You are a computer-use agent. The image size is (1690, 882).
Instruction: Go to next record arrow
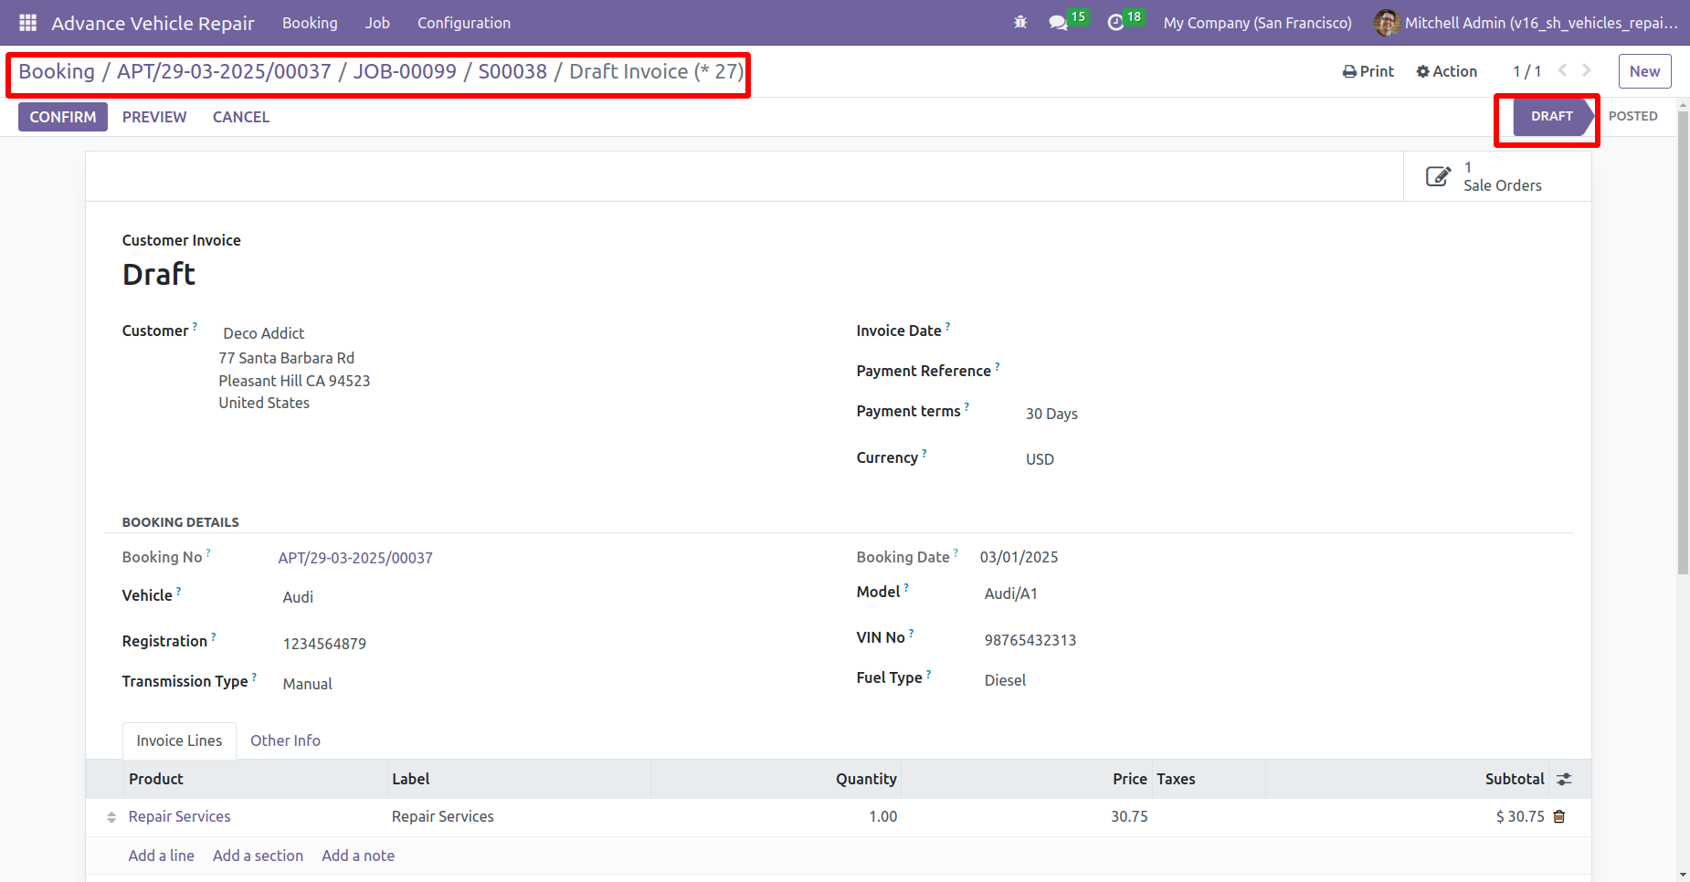(x=1587, y=70)
